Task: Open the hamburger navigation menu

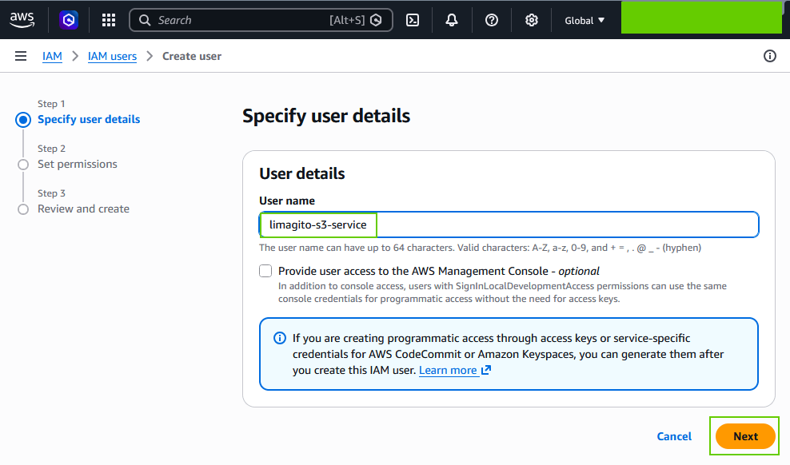Action: tap(21, 56)
